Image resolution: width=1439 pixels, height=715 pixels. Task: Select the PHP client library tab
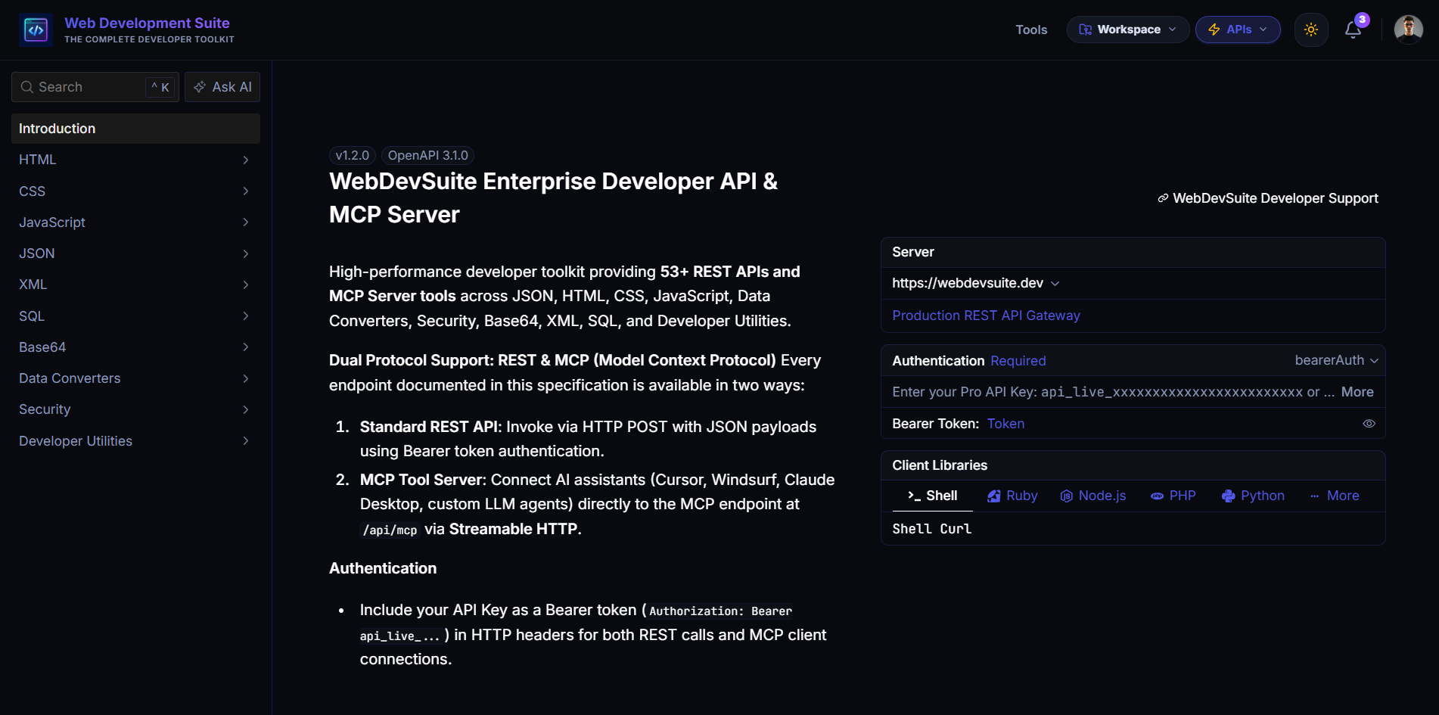(1173, 496)
